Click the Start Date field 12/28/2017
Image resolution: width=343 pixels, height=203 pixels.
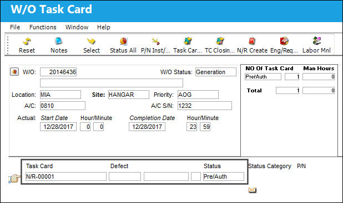[58, 127]
